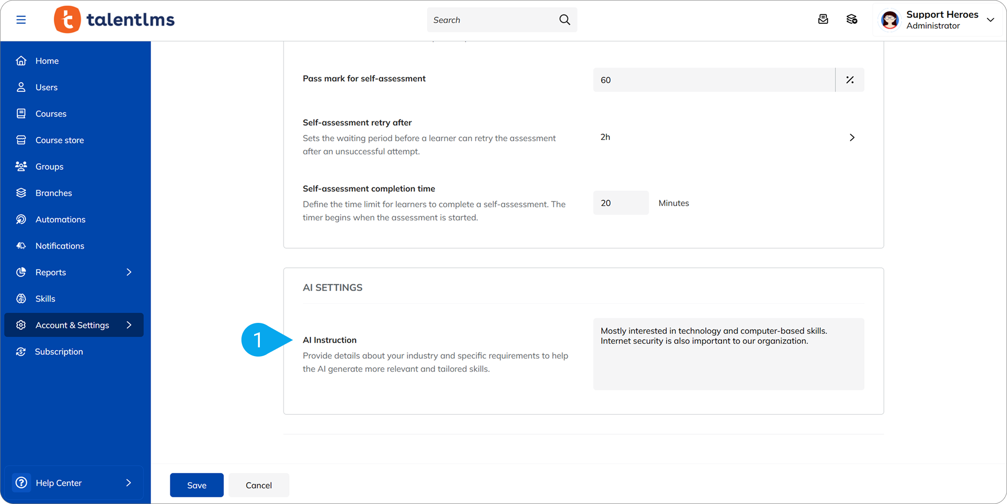The height and width of the screenshot is (504, 1007).
Task: Click the Skills brain icon
Action: (x=21, y=299)
